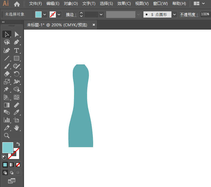Open fill color dropdown in control bar
Image resolution: width=211 pixels, height=187 pixels.
pyautogui.click(x=45, y=15)
